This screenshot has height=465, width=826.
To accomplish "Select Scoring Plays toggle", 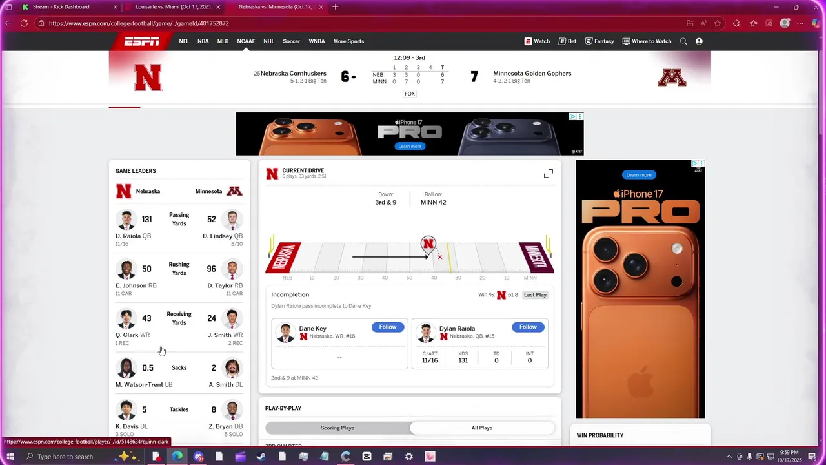I will pos(337,428).
